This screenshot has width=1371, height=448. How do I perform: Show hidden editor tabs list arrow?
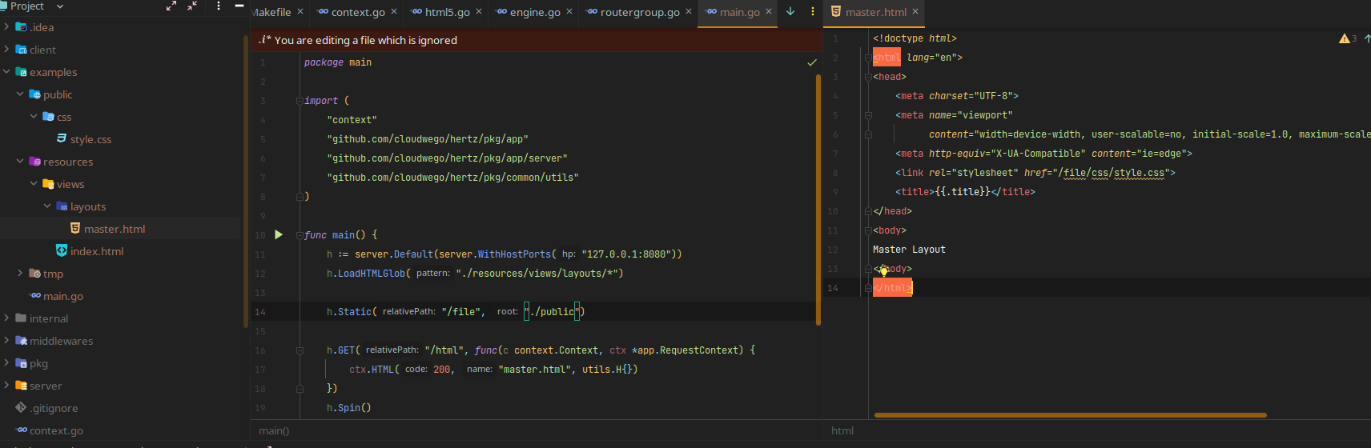coord(790,11)
